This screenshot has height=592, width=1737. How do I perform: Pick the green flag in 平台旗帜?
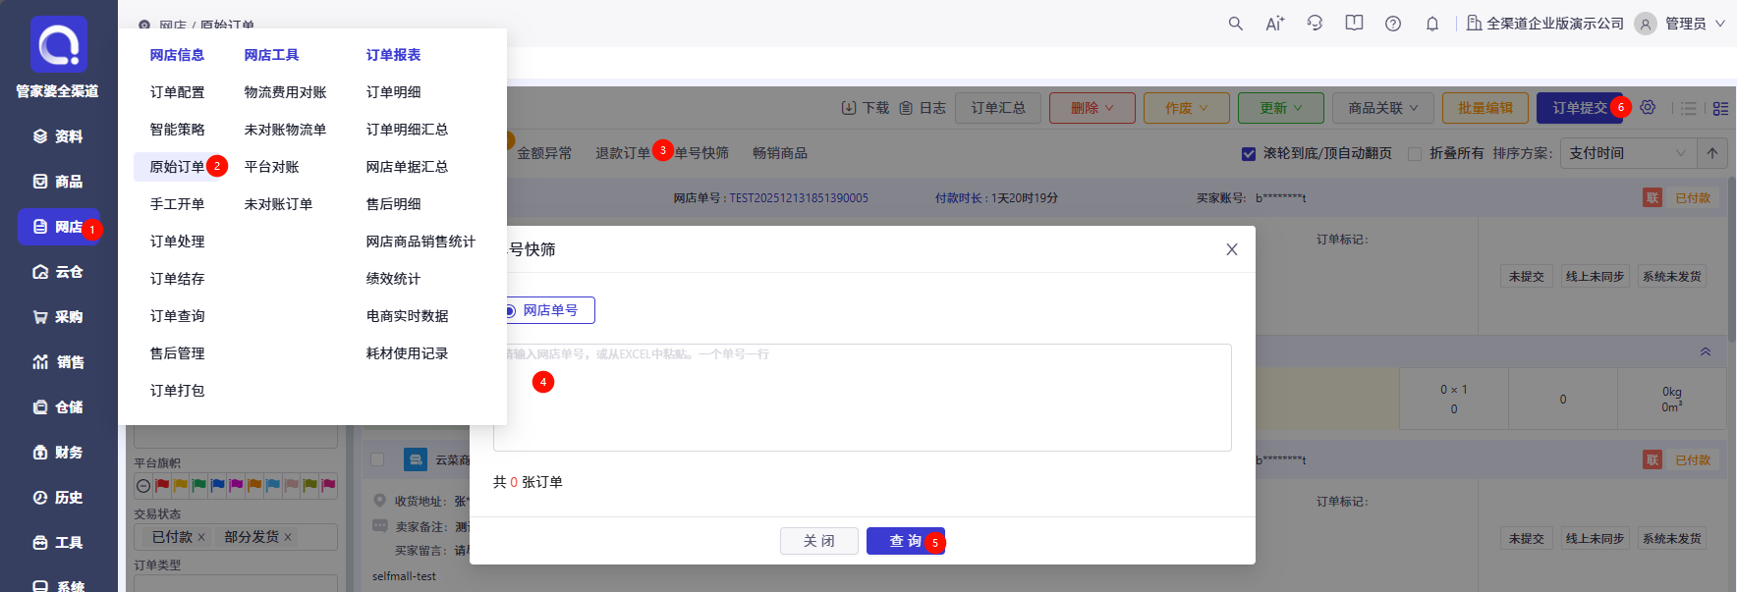pyautogui.click(x=199, y=485)
